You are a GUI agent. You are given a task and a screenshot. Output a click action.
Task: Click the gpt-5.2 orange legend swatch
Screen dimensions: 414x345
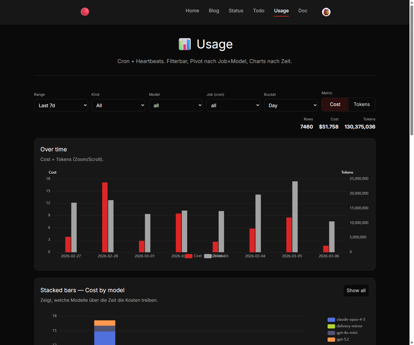point(331,340)
